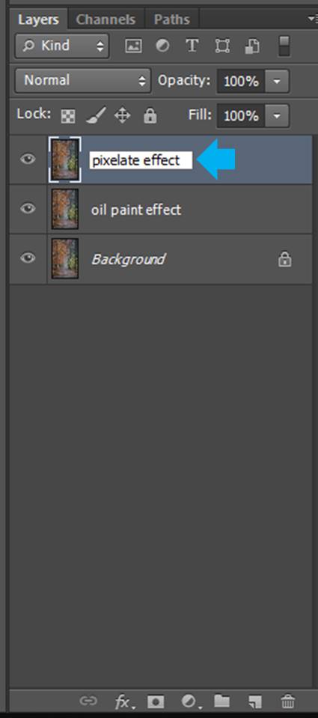Viewport: 318px width, 718px height.
Task: Add a layer mask
Action: [x=156, y=701]
